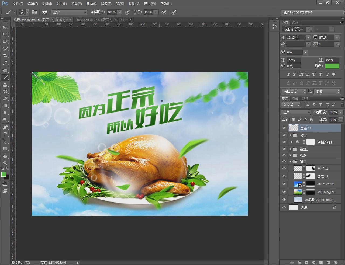Delete the layer using the trash icon
345x265 pixels.
point(335,262)
